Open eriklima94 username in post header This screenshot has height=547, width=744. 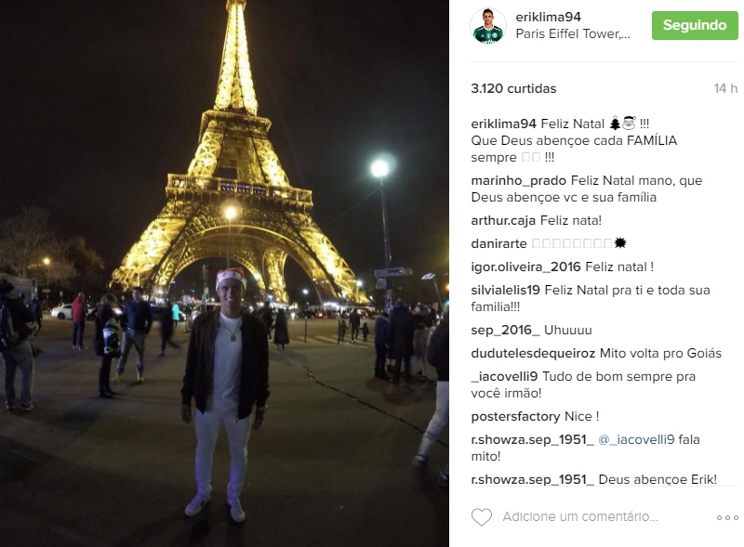point(548,17)
